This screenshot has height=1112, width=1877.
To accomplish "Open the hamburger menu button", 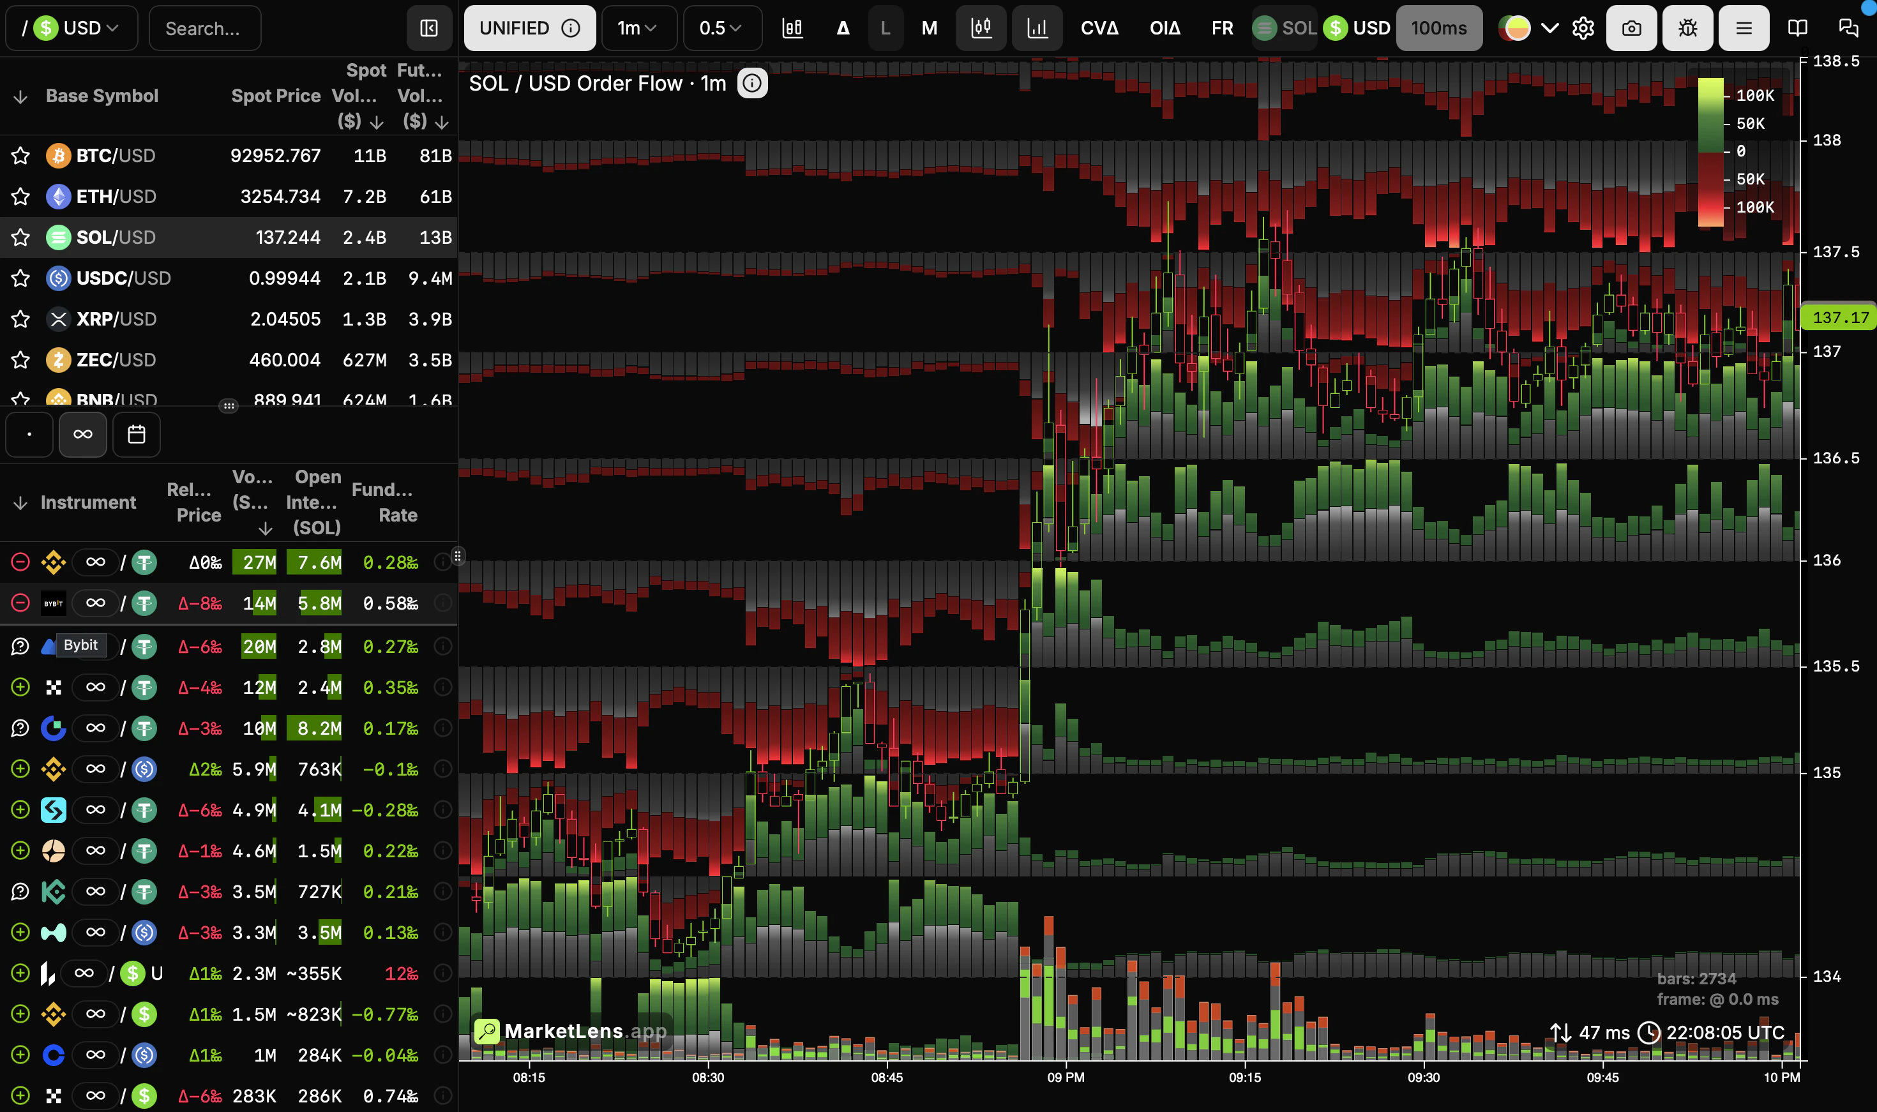I will pyautogui.click(x=1744, y=29).
